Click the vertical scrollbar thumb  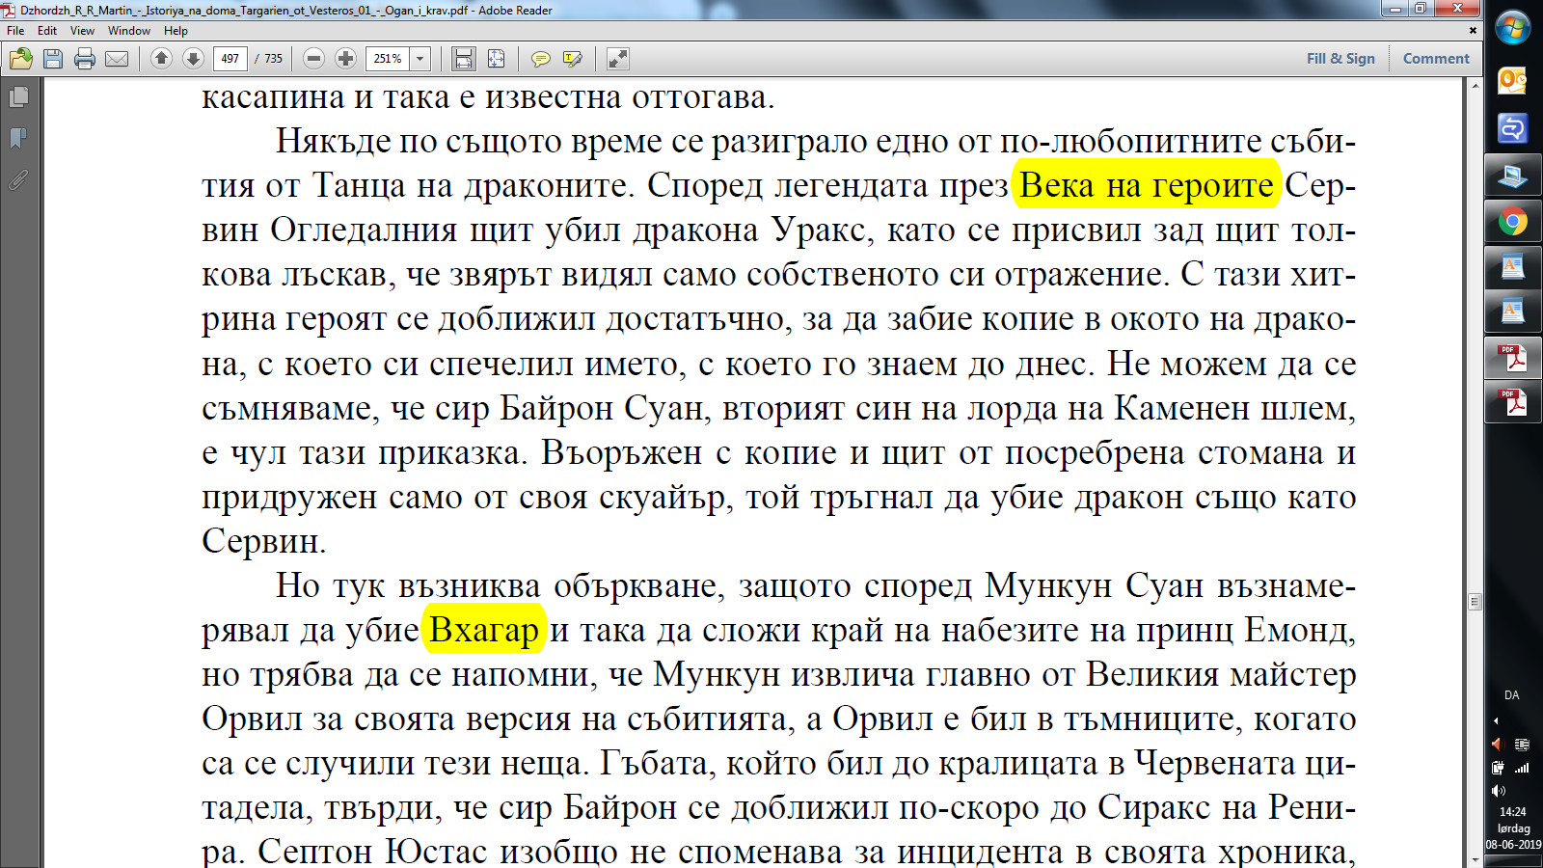(x=1475, y=602)
